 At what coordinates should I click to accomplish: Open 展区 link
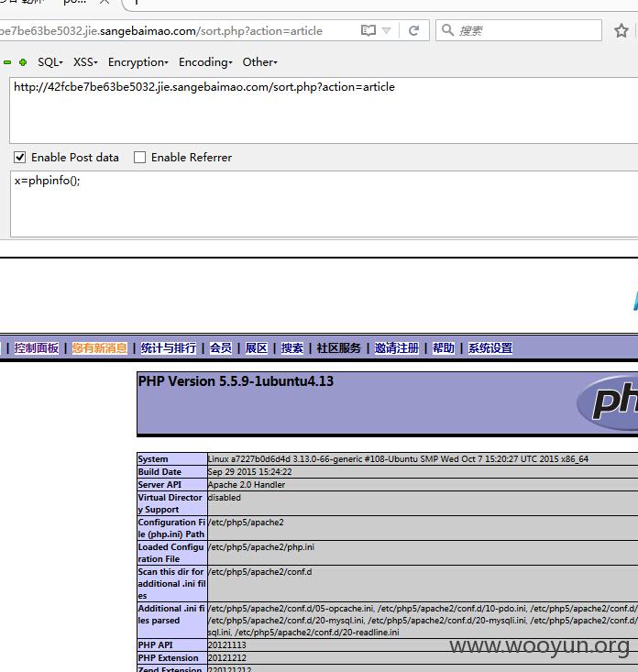tap(257, 348)
